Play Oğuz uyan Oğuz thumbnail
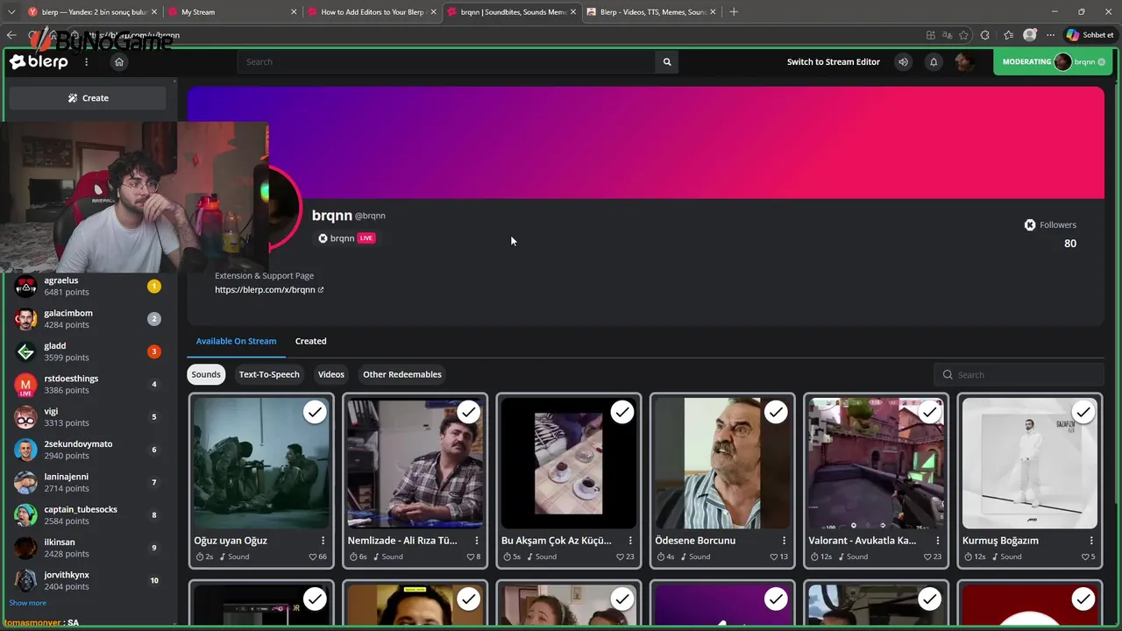 pyautogui.click(x=261, y=463)
